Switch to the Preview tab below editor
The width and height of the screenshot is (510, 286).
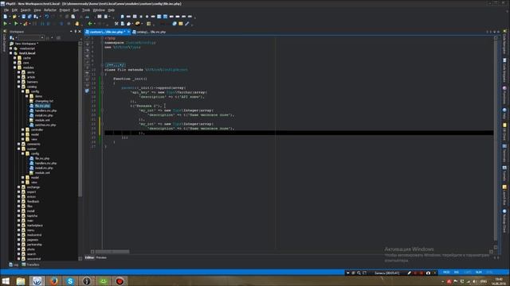[x=101, y=257]
